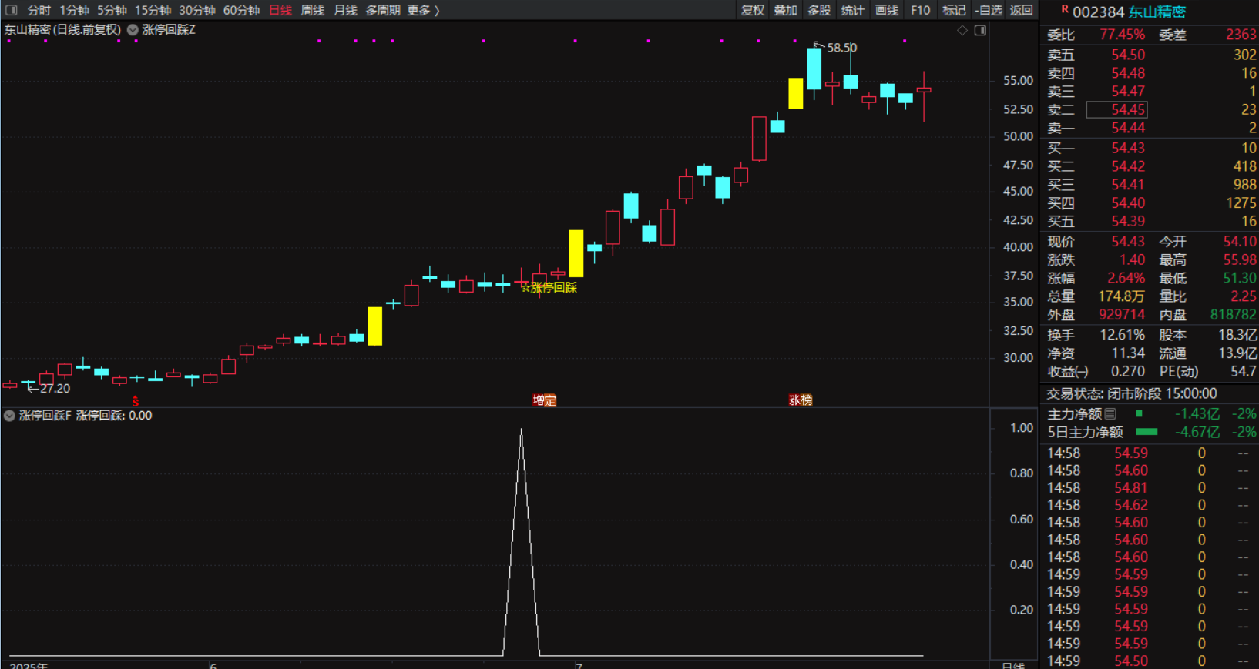Click the 涨榜 event marker icon
1259x669 pixels.
tap(801, 400)
